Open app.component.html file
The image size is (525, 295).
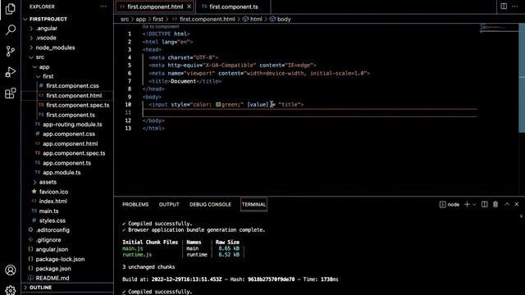71,143
